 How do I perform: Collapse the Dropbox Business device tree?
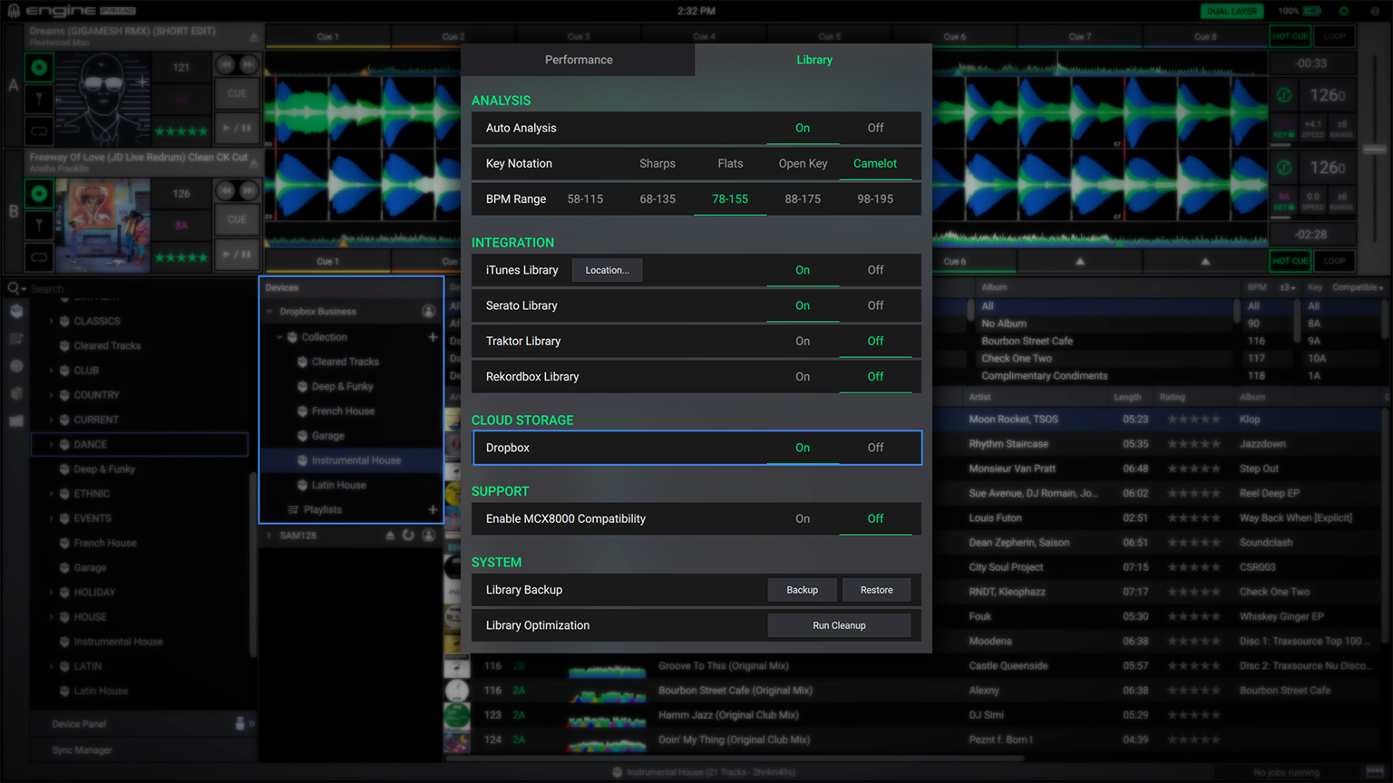(269, 312)
